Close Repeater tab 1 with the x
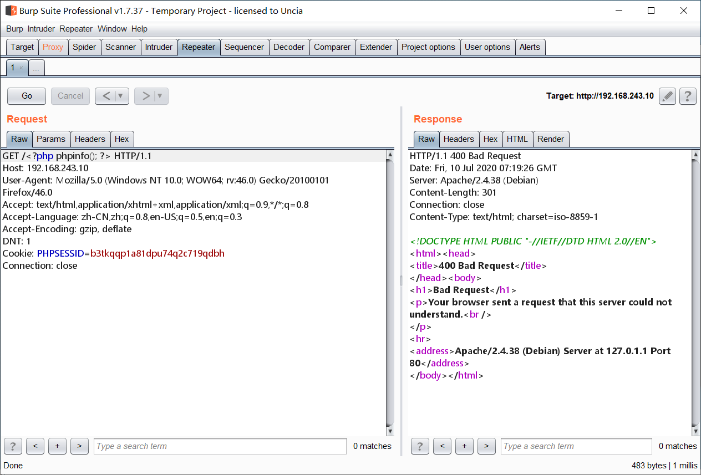Image resolution: width=701 pixels, height=475 pixels. pyautogui.click(x=22, y=68)
